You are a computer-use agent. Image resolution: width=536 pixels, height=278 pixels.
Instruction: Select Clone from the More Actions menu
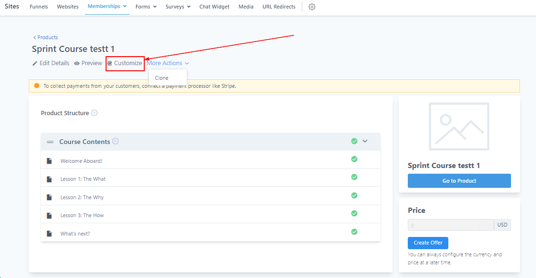[x=162, y=78]
